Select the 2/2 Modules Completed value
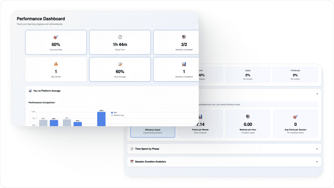Viewport: 334px width, 188px height. 184,45
